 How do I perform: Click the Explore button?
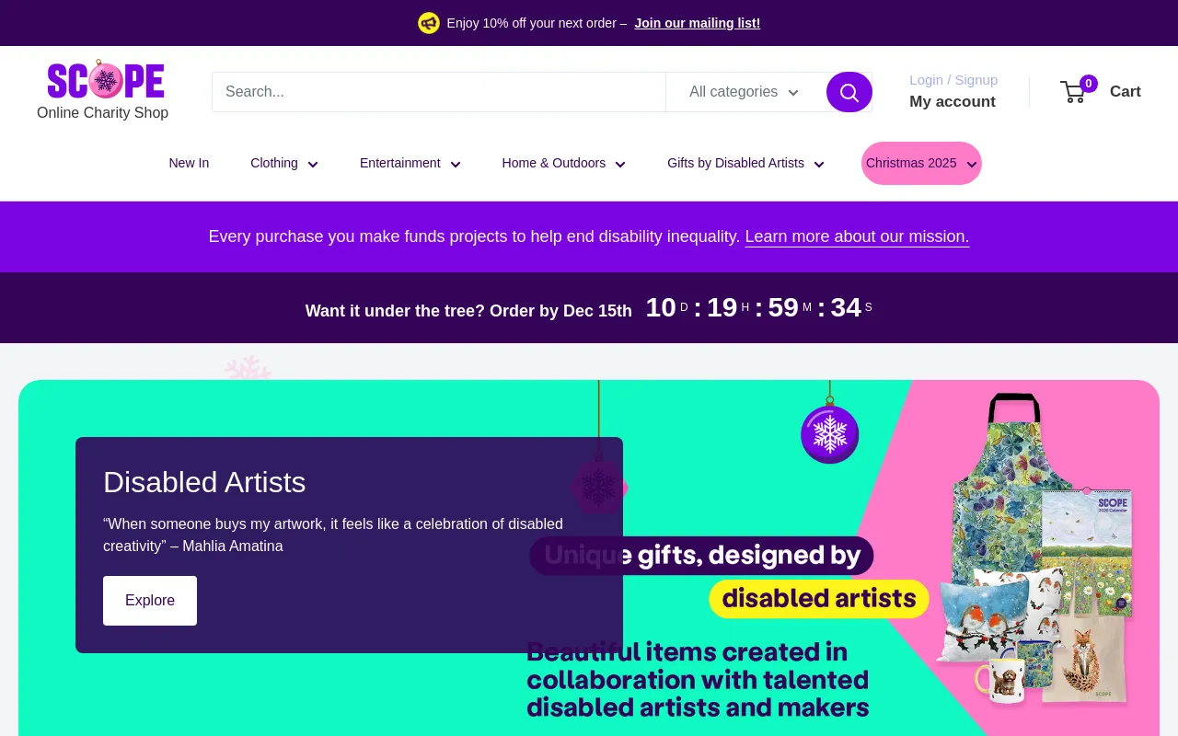[150, 600]
